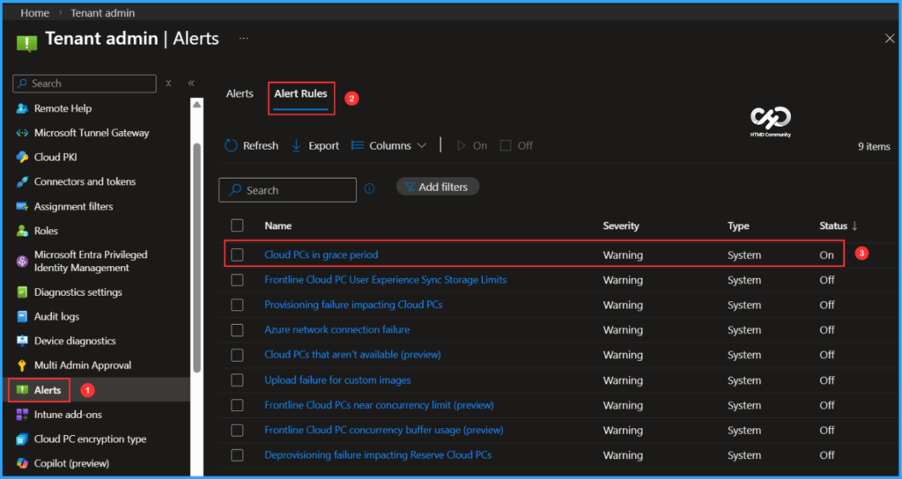Viewport: 902px width, 479px height.
Task: Check Cloud PCs that aren't available row
Action: coord(237,355)
